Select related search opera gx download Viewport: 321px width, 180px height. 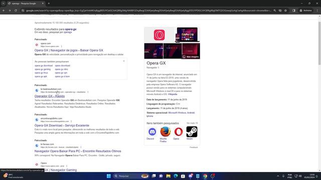(x=44, y=65)
